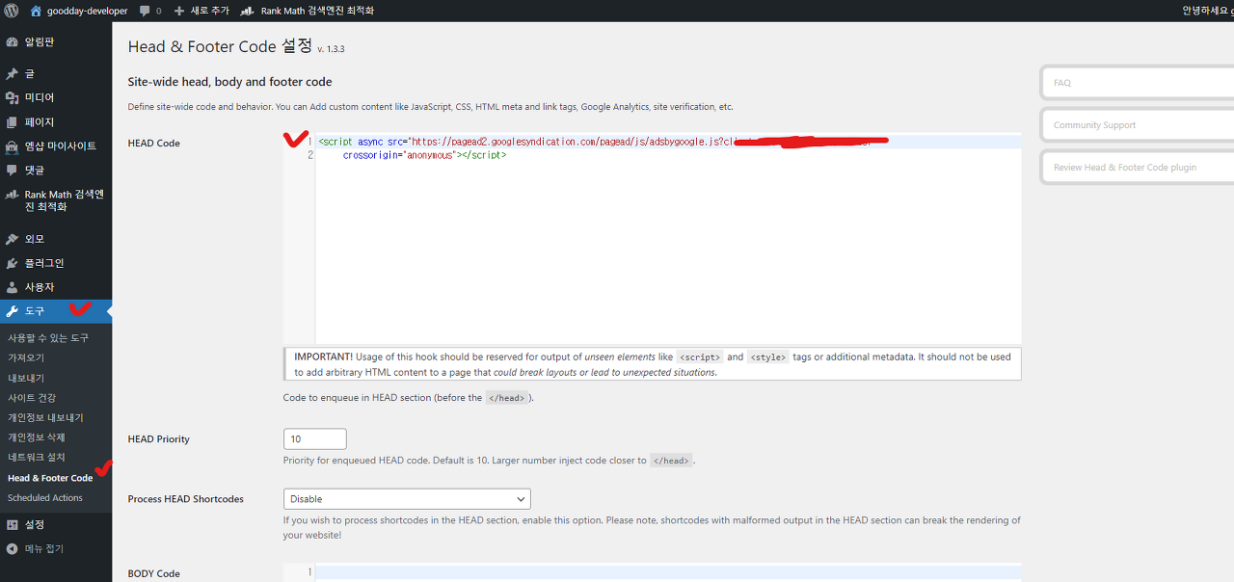The height and width of the screenshot is (582, 1234).
Task: Open comments bubble icon in admin bar
Action: (x=144, y=12)
